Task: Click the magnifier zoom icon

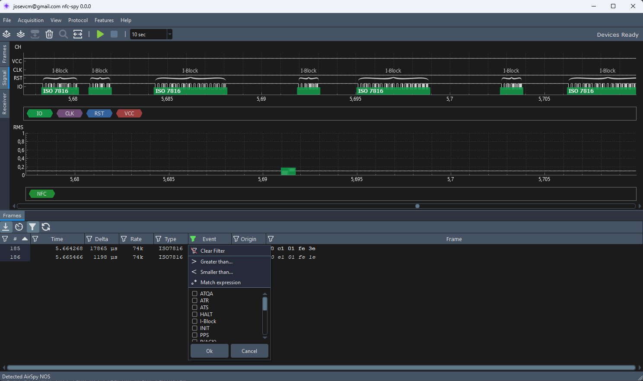Action: (64, 34)
